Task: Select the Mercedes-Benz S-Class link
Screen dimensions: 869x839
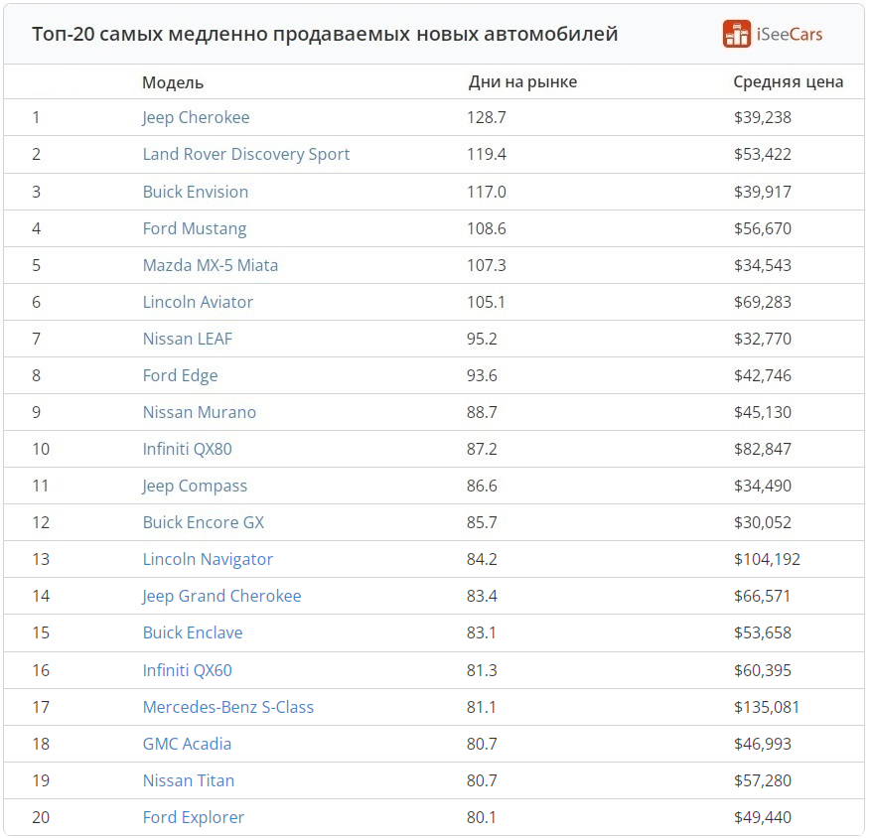Action: pos(228,707)
